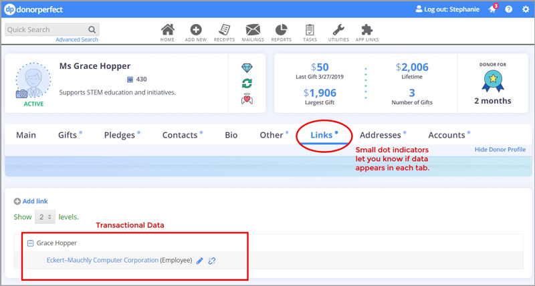
Task: Click the donor ID badge icon
Action: click(130, 80)
